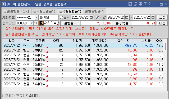Click the 조회 search button

(x=162, y=17)
